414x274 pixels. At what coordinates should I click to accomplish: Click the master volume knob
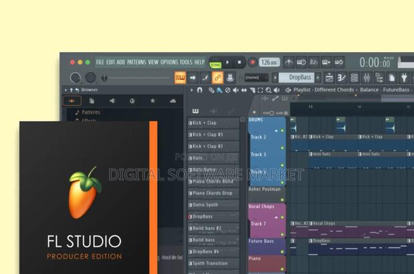pos(76,78)
